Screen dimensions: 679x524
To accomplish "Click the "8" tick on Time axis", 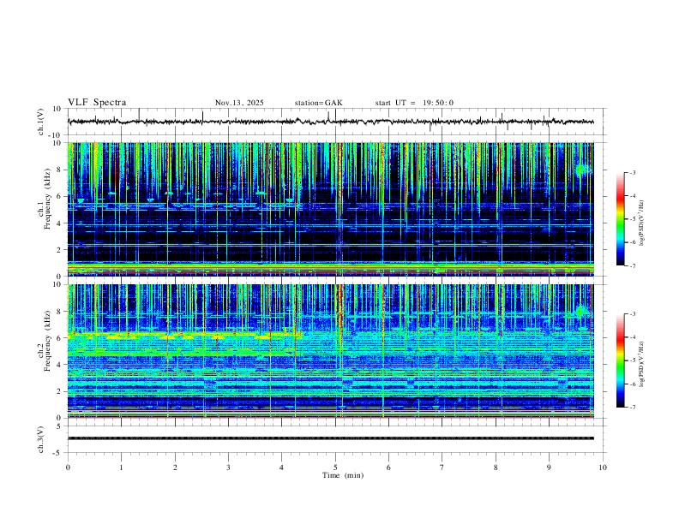I will (x=496, y=467).
